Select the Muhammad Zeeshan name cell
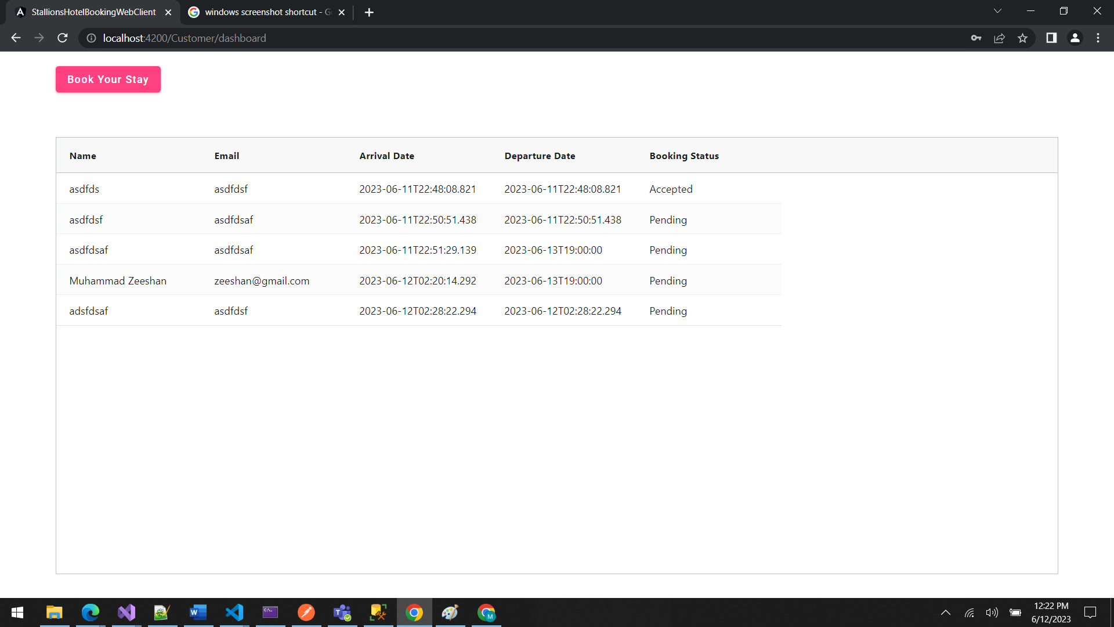 click(x=118, y=281)
